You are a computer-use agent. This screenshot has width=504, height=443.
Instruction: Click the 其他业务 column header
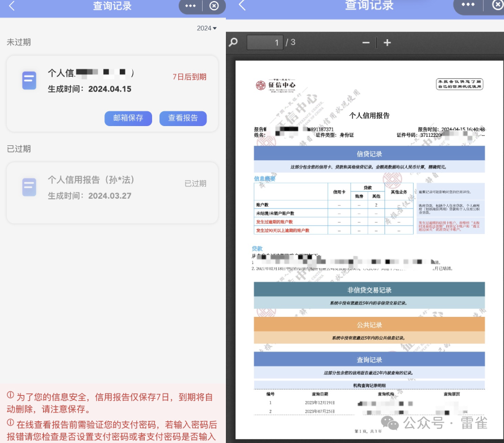point(398,192)
